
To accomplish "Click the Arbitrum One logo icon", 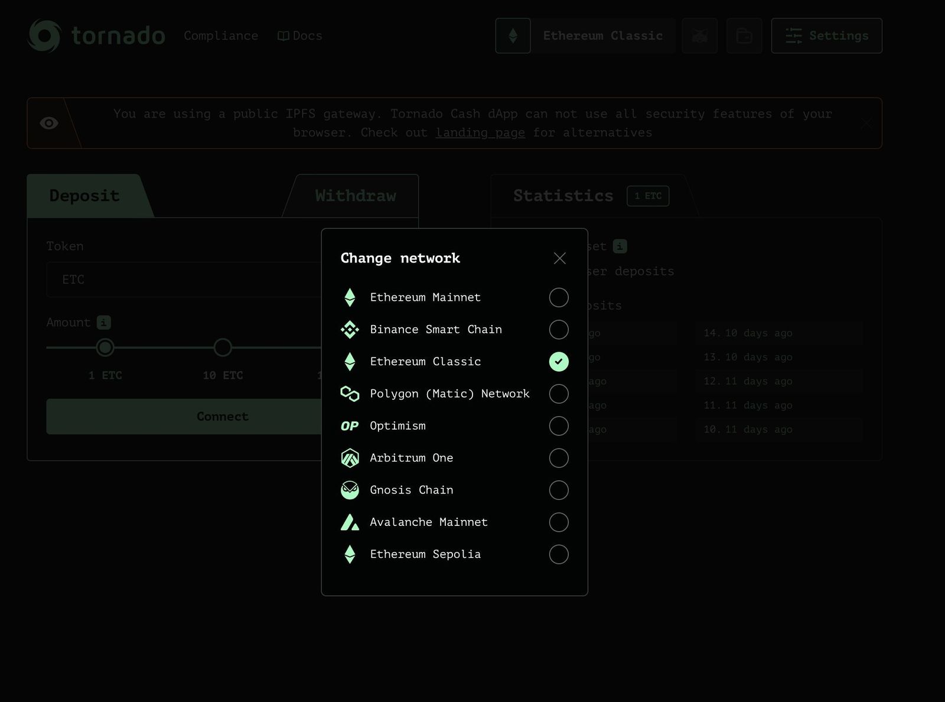I will (350, 458).
